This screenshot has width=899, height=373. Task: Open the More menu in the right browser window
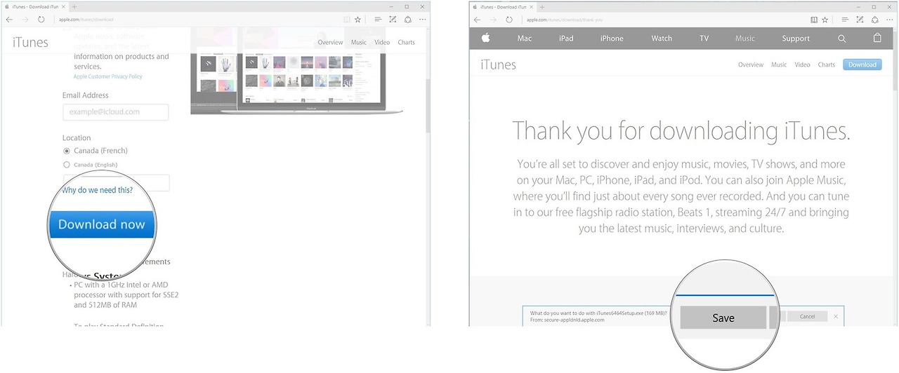coord(891,20)
